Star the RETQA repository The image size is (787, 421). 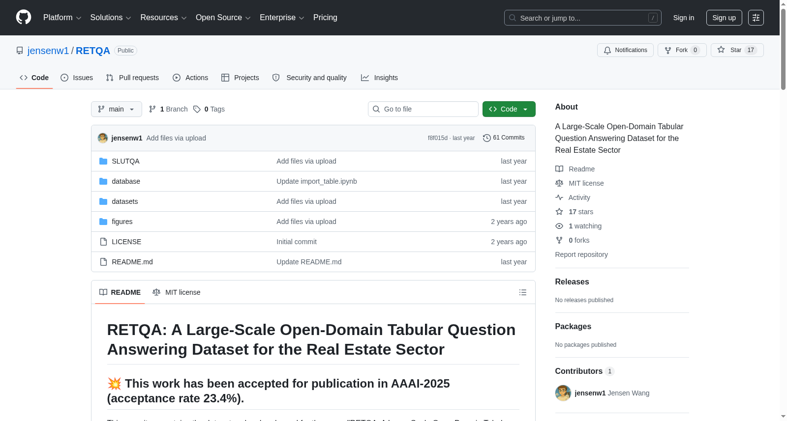click(737, 50)
